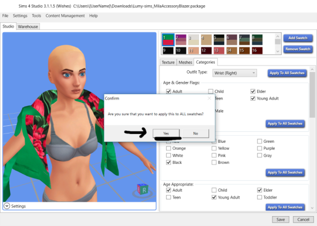Enable the Purple color checkbox

click(259, 148)
